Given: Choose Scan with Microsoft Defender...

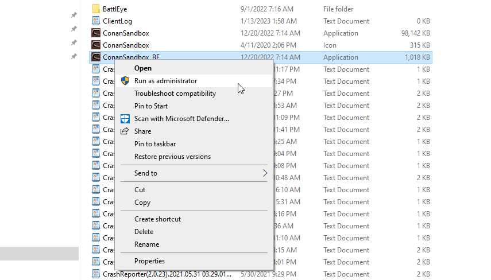Looking at the screenshot, I should (x=181, y=119).
